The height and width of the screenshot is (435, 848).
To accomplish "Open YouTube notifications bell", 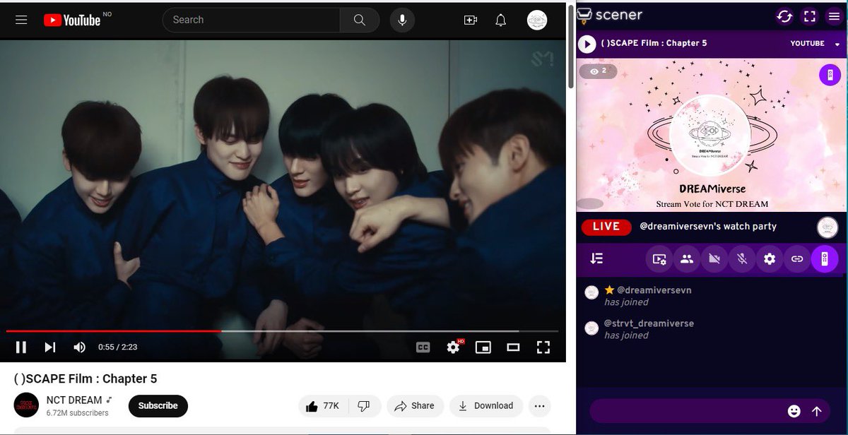I will pyautogui.click(x=501, y=20).
